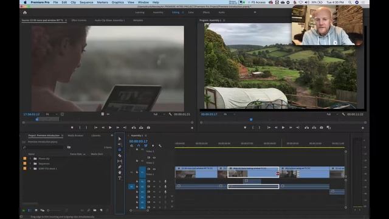Image resolution: width=389 pixels, height=219 pixels.
Task: Step back one frame in Source monitor
Action: coord(103,128)
